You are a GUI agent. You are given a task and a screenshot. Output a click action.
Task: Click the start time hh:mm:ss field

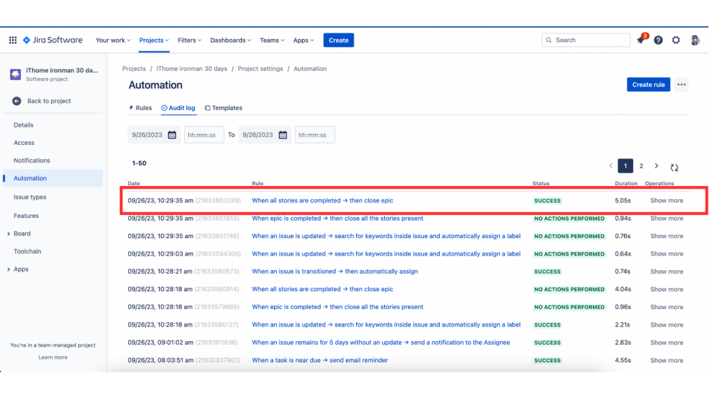pos(204,135)
